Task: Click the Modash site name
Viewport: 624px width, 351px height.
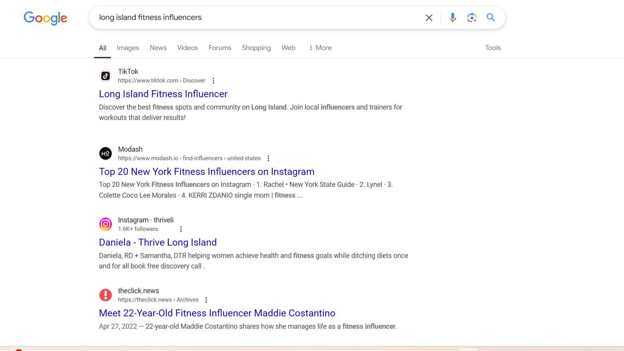Action: (130, 149)
